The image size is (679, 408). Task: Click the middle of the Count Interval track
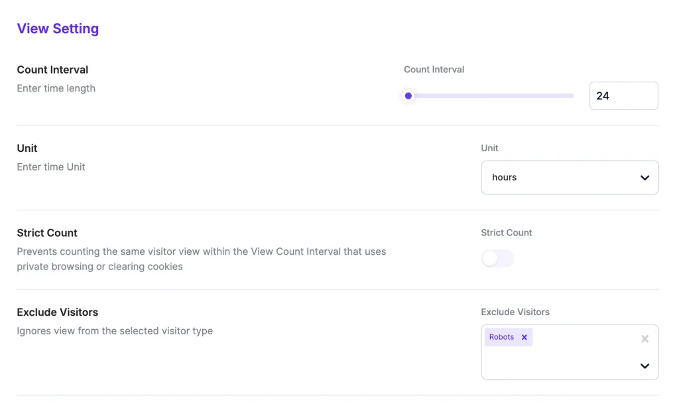(491, 96)
